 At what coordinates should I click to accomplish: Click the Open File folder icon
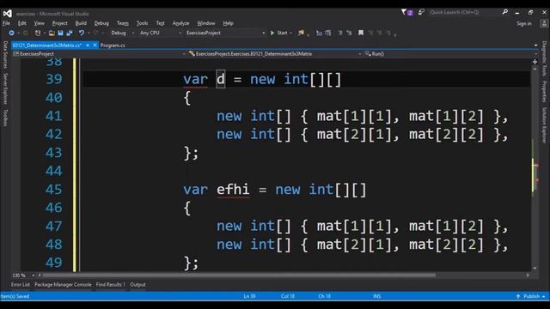click(x=52, y=33)
